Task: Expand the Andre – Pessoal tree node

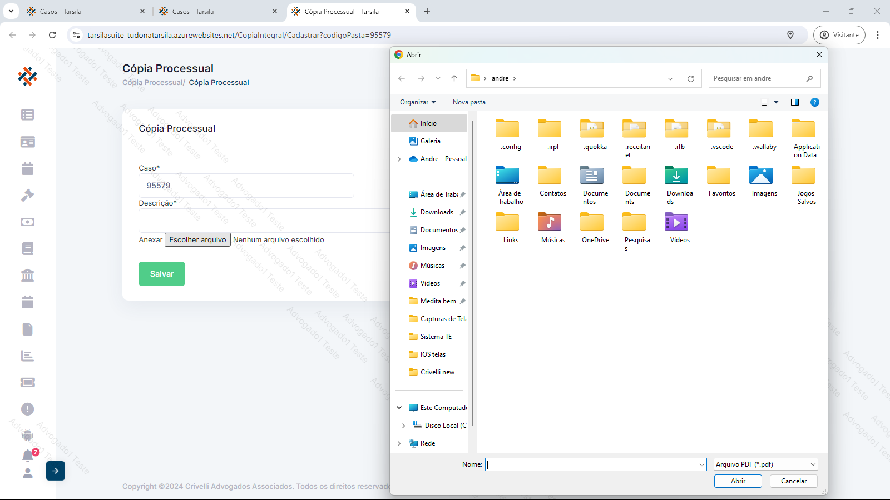Action: point(399,159)
